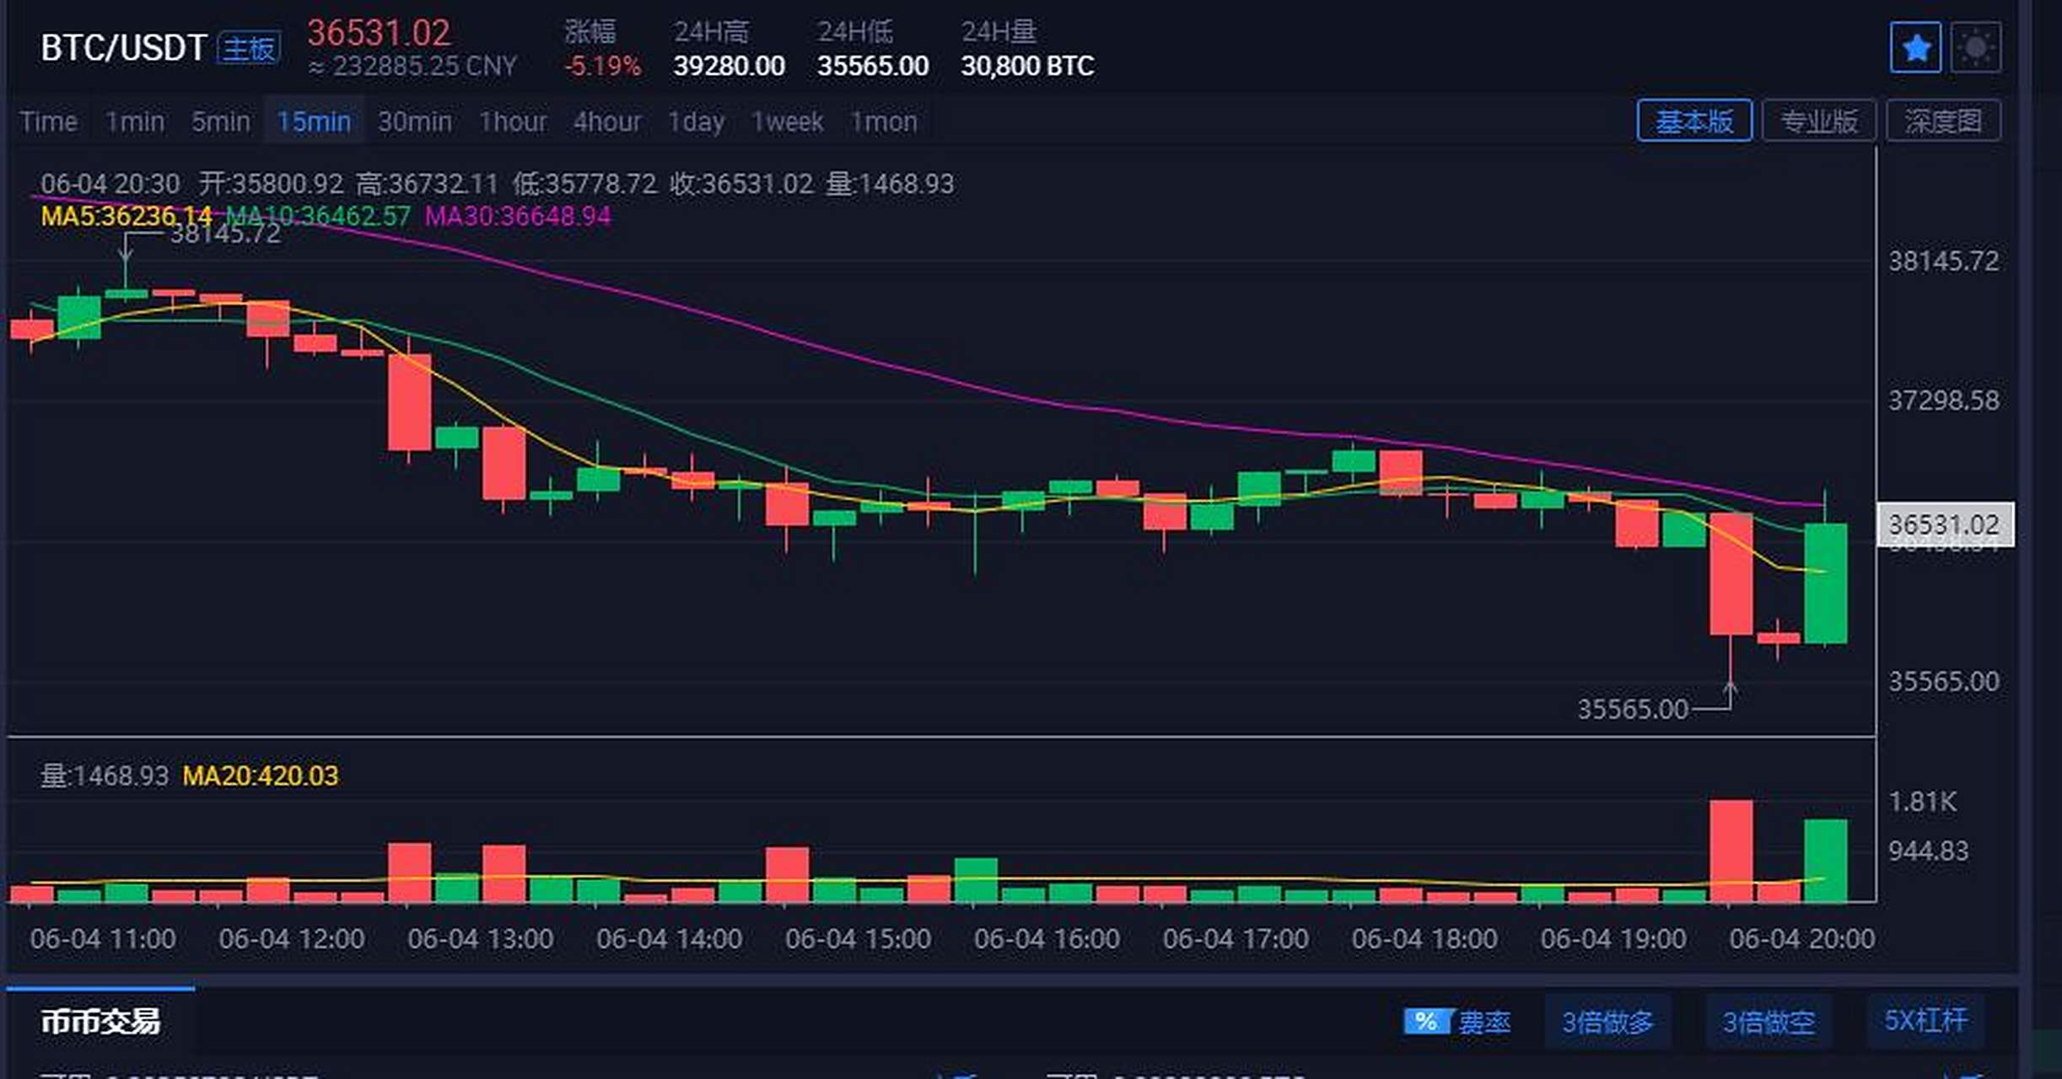Click the 36531.02 current price marker
Screen dimensions: 2062x1079
1944,524
